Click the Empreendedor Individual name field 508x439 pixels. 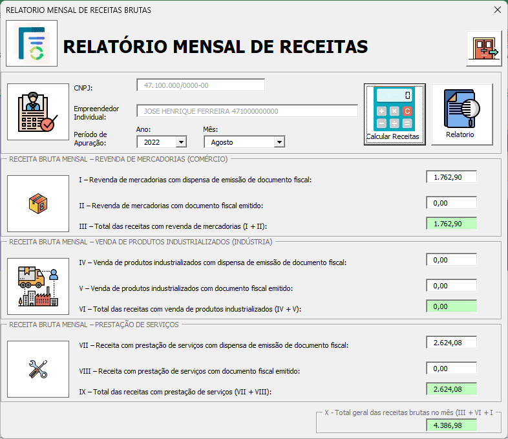(x=247, y=111)
